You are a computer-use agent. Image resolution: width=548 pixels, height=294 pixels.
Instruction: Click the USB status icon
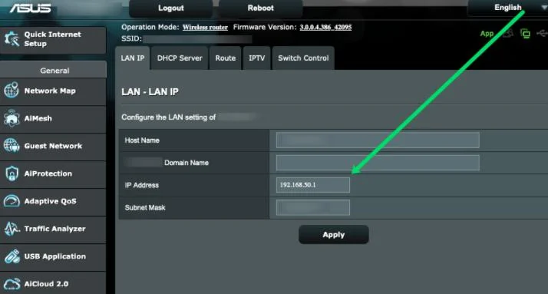(543, 33)
